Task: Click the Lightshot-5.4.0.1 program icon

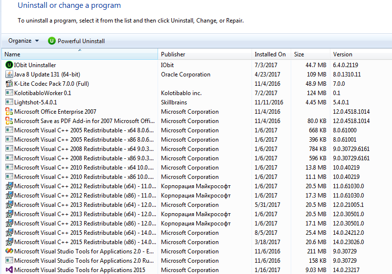Action: (x=9, y=102)
